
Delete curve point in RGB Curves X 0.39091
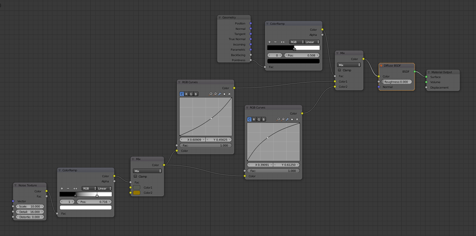(x=297, y=119)
